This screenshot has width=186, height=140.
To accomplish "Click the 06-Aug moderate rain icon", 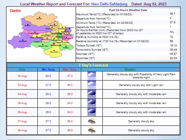I will pos(91,112).
